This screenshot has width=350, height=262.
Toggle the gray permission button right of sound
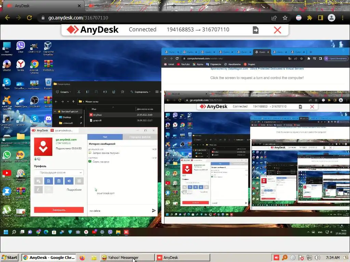tap(79, 181)
